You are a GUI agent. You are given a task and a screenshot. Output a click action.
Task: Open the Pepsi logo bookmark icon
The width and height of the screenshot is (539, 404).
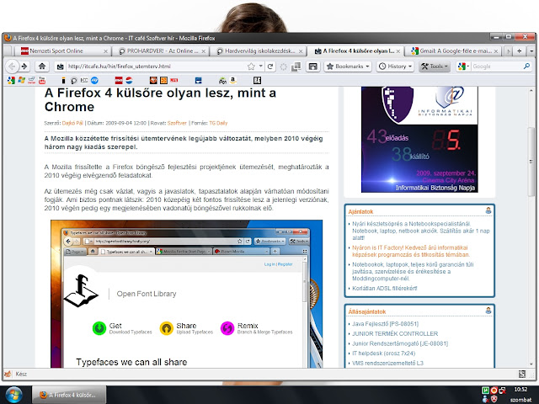point(129,81)
